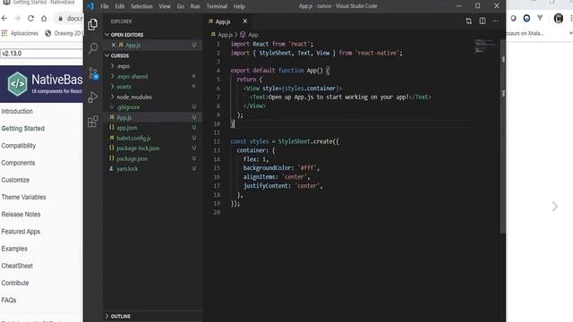Open Components page in docs sidebar
Image resolution: width=573 pixels, height=322 pixels.
18,163
